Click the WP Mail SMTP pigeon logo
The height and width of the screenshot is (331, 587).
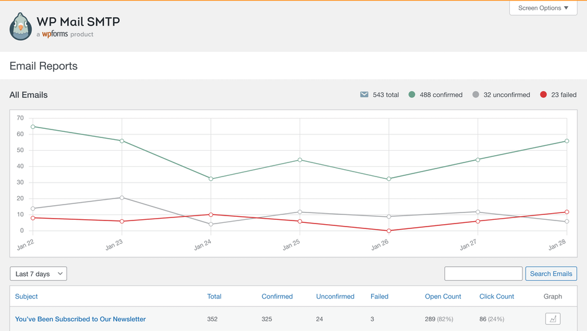coord(21,27)
